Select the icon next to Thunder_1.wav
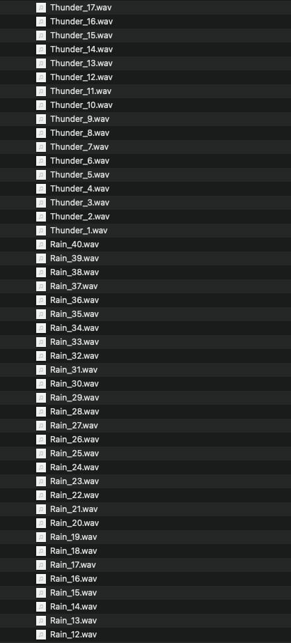 [41, 231]
